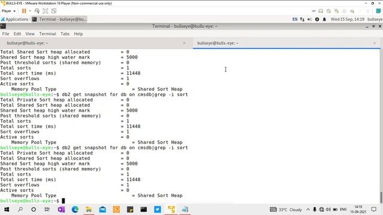Click the terminal vertical scrollbar thumb
The image size is (383, 215).
(381, 198)
